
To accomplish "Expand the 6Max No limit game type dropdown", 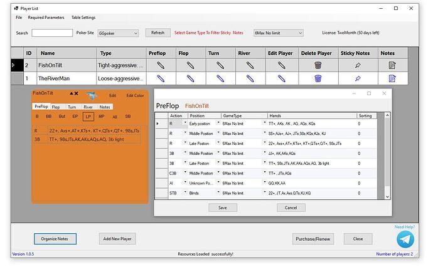I will [279, 33].
